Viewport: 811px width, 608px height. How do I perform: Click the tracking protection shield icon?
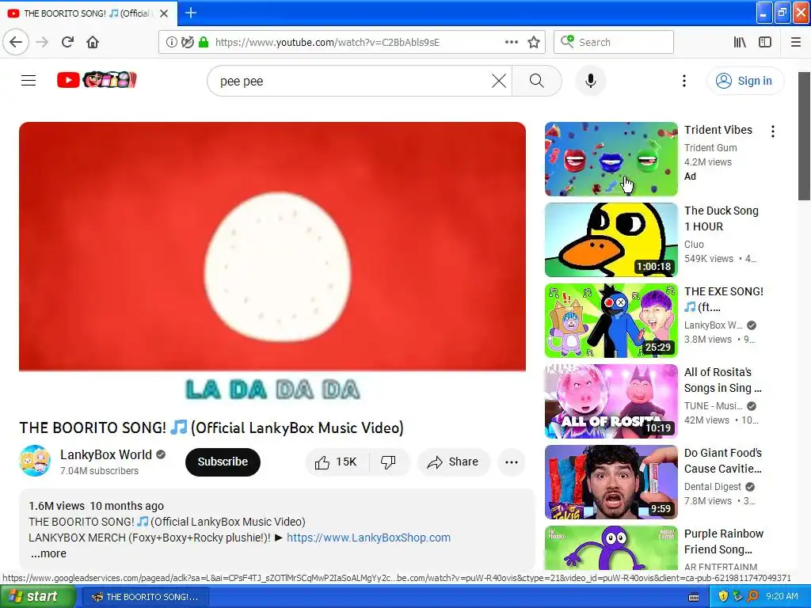pyautogui.click(x=187, y=43)
